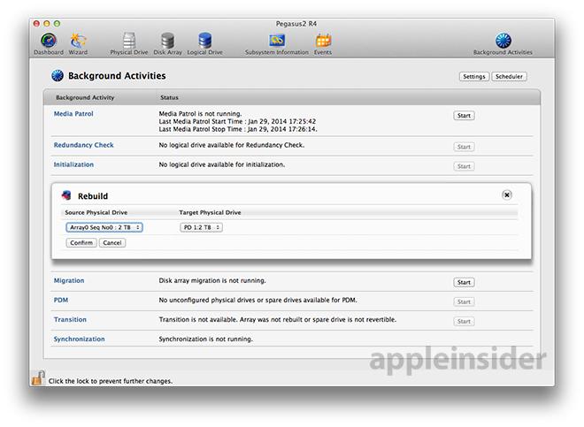The width and height of the screenshot is (584, 427).
Task: Click the Rebuild panel title text
Action: [x=93, y=195]
